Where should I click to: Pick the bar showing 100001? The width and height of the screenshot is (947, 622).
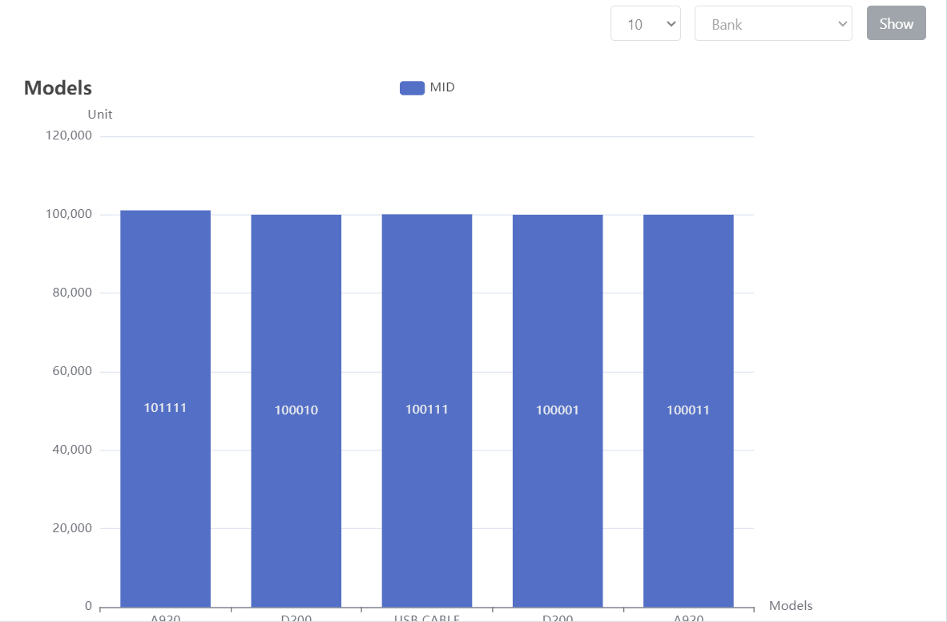558,410
